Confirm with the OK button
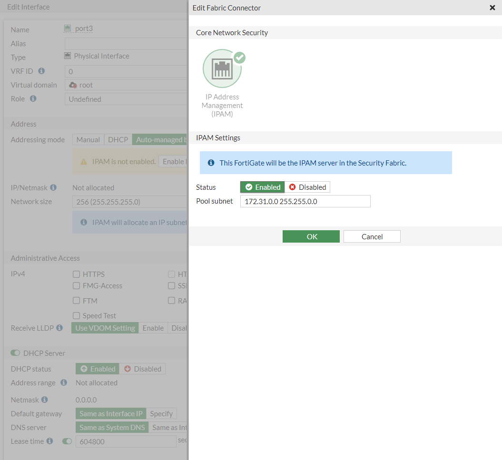 (311, 236)
